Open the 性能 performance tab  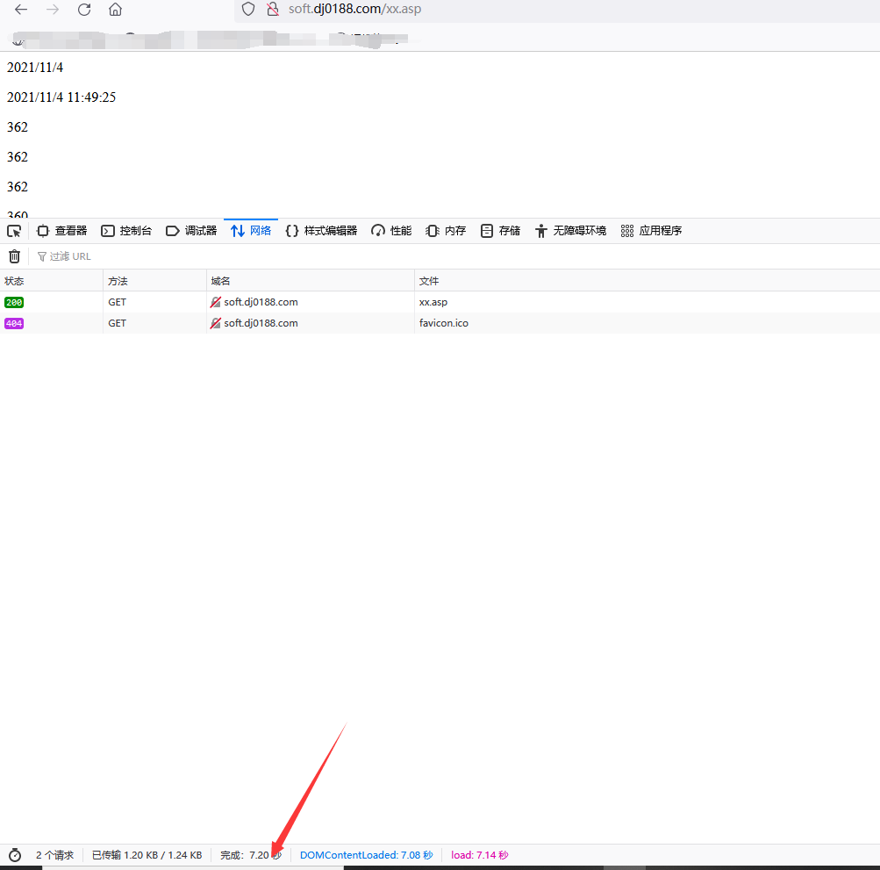coord(391,231)
